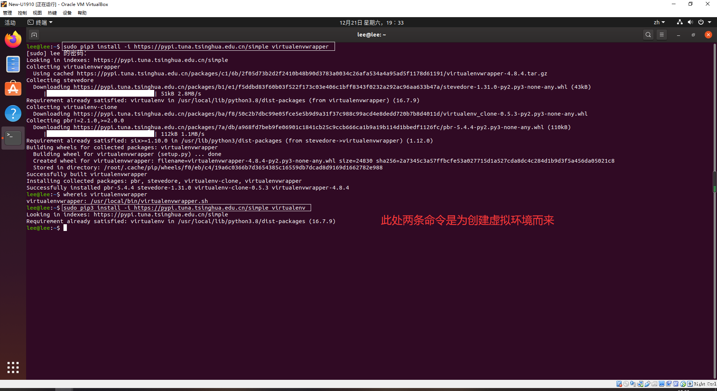The height and width of the screenshot is (391, 717).
Task: Expand the 终端 app menu
Action: pyautogui.click(x=40, y=22)
